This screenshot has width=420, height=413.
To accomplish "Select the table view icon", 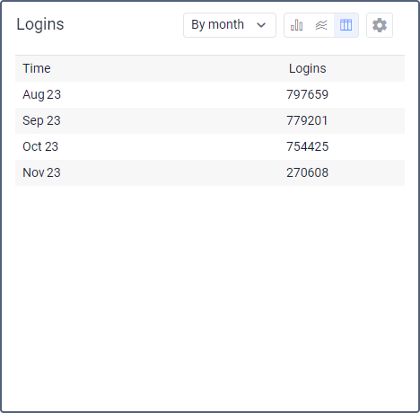I will coord(346,25).
